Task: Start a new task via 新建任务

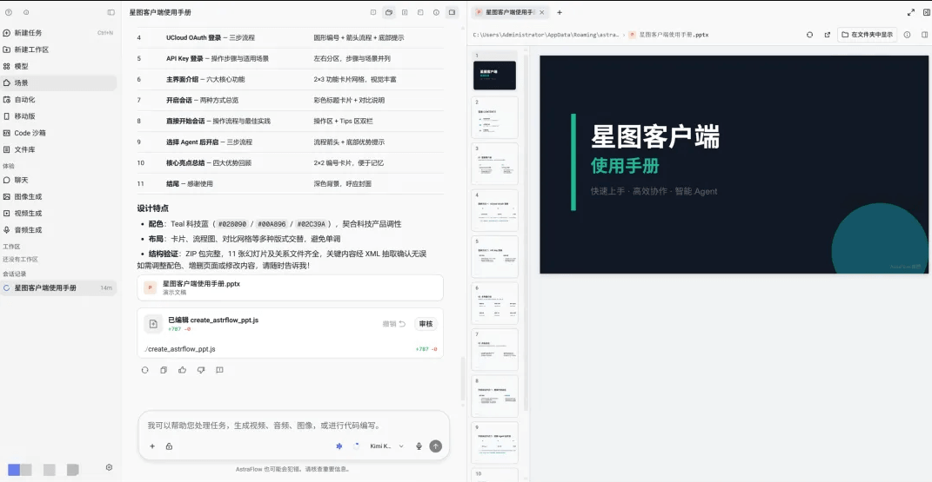Action: click(x=58, y=33)
